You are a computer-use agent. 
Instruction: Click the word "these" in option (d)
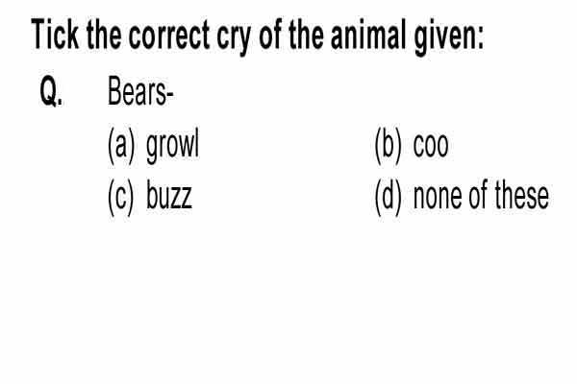[521, 195]
